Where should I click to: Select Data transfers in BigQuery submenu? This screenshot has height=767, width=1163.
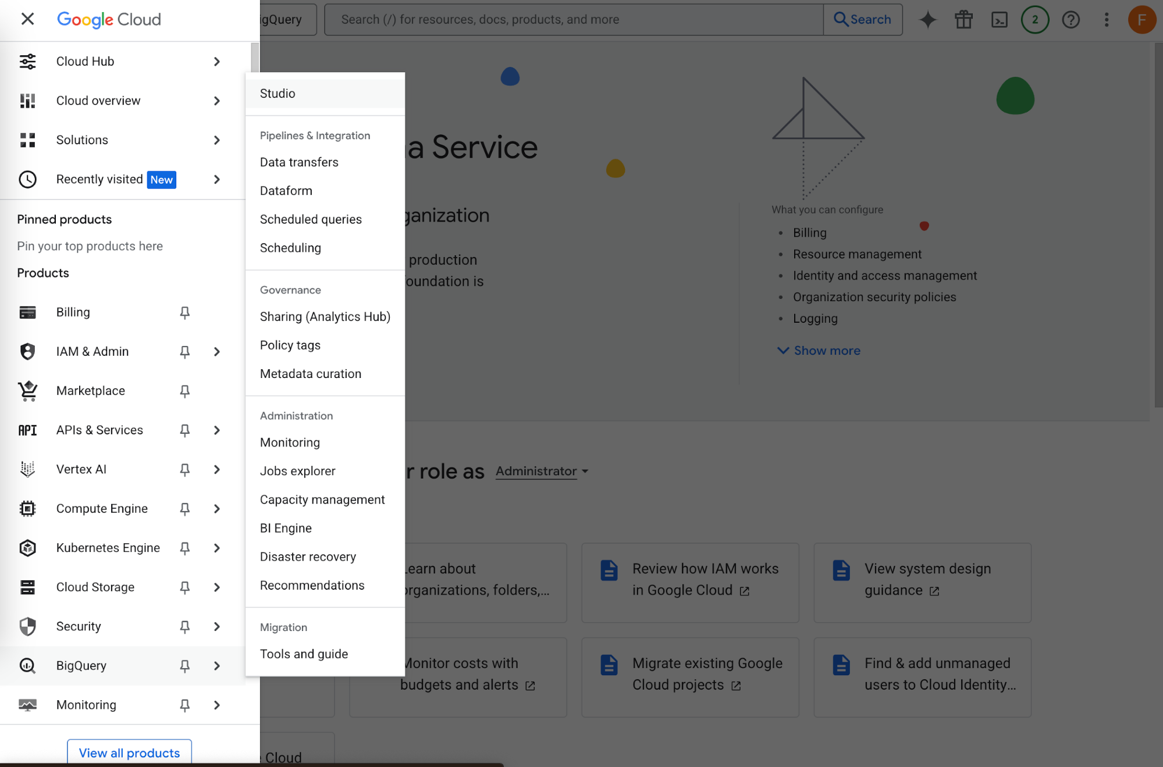325,162
